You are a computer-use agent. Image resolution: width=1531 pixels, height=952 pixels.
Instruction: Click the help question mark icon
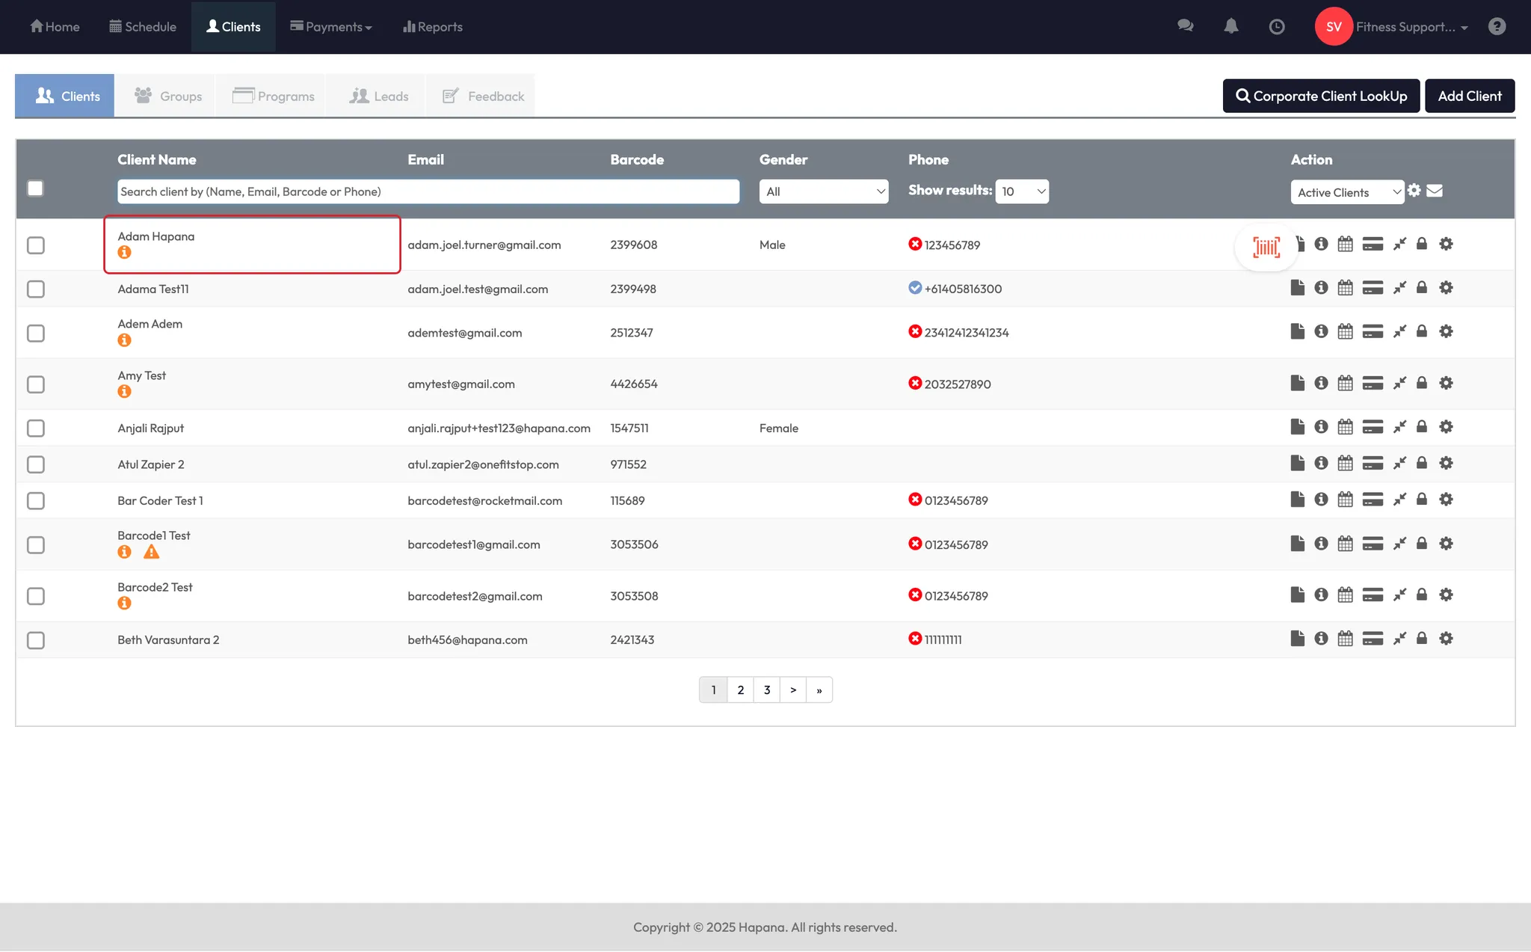pos(1497,27)
